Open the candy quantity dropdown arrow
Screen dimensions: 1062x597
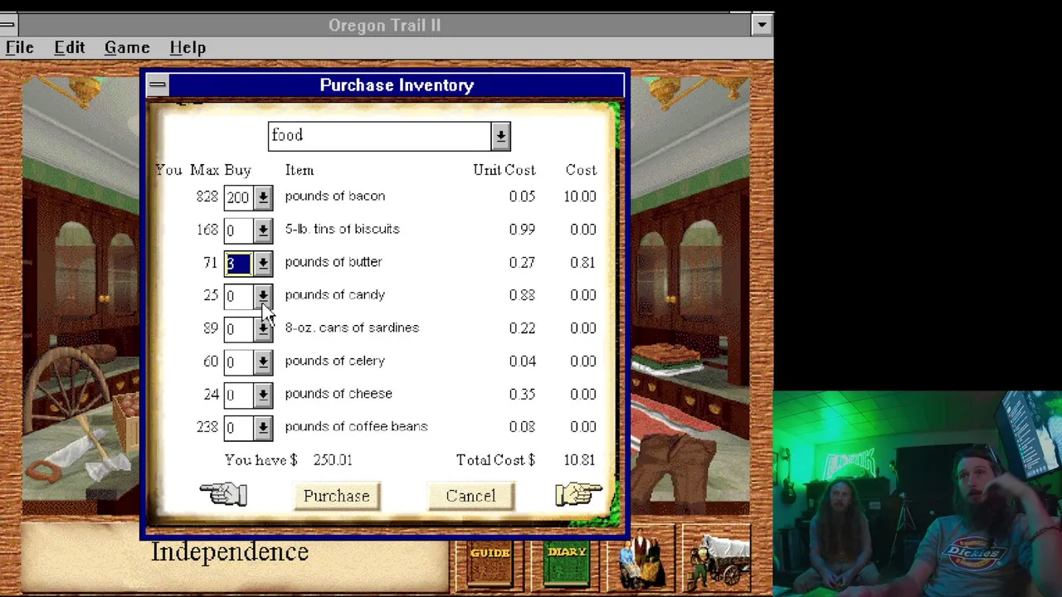click(x=263, y=296)
